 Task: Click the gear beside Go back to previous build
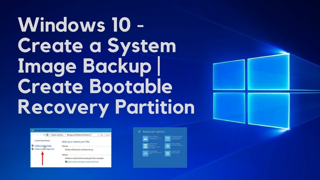click(x=167, y=153)
